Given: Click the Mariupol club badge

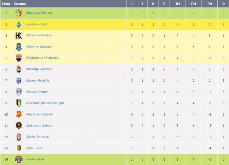Looking at the screenshot, I should (x=19, y=58).
